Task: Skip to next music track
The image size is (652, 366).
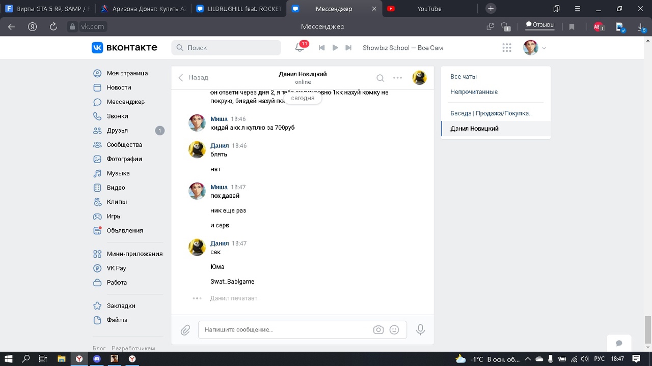Action: coord(348,48)
